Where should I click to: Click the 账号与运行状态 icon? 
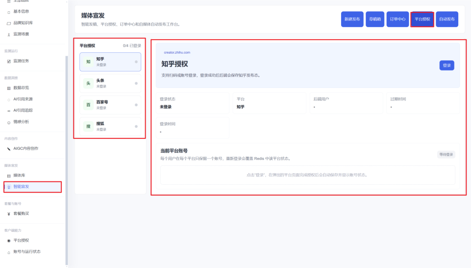click(9, 252)
